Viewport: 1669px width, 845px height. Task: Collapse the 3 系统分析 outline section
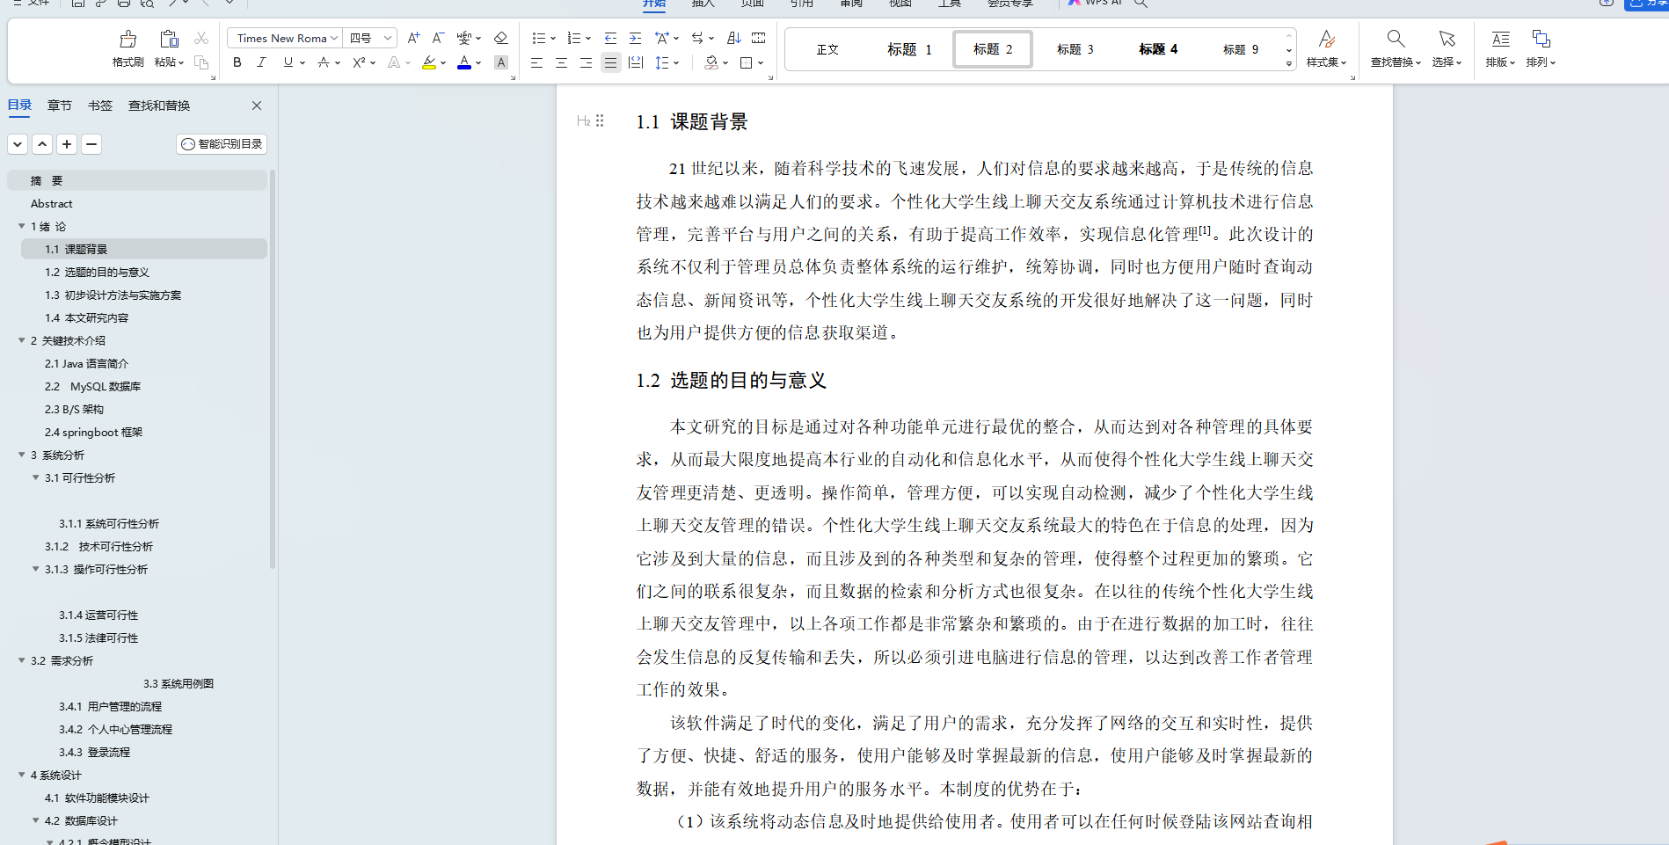(x=20, y=455)
